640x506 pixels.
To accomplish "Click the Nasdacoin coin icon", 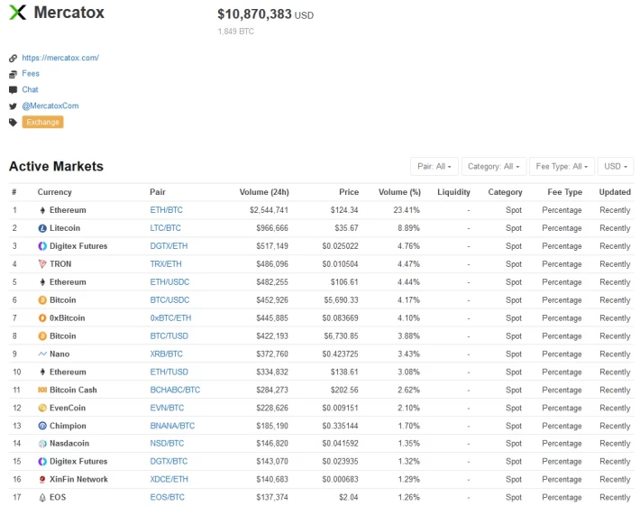I will [x=42, y=444].
